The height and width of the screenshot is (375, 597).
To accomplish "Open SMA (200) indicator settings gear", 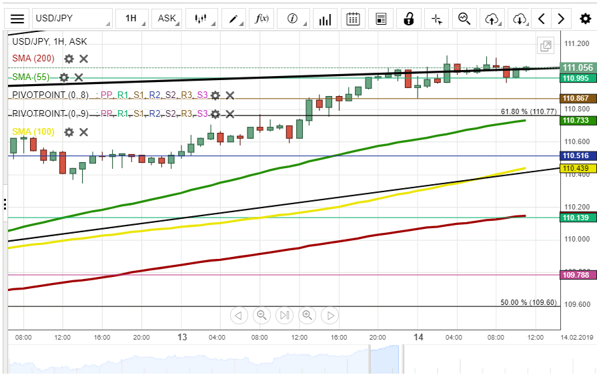I will (69, 59).
